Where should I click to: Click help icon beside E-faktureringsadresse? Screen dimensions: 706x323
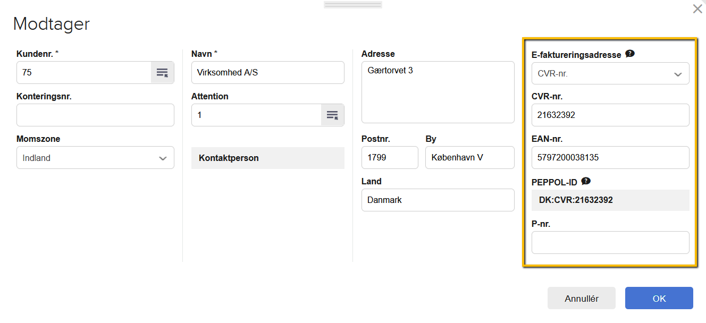pos(630,54)
